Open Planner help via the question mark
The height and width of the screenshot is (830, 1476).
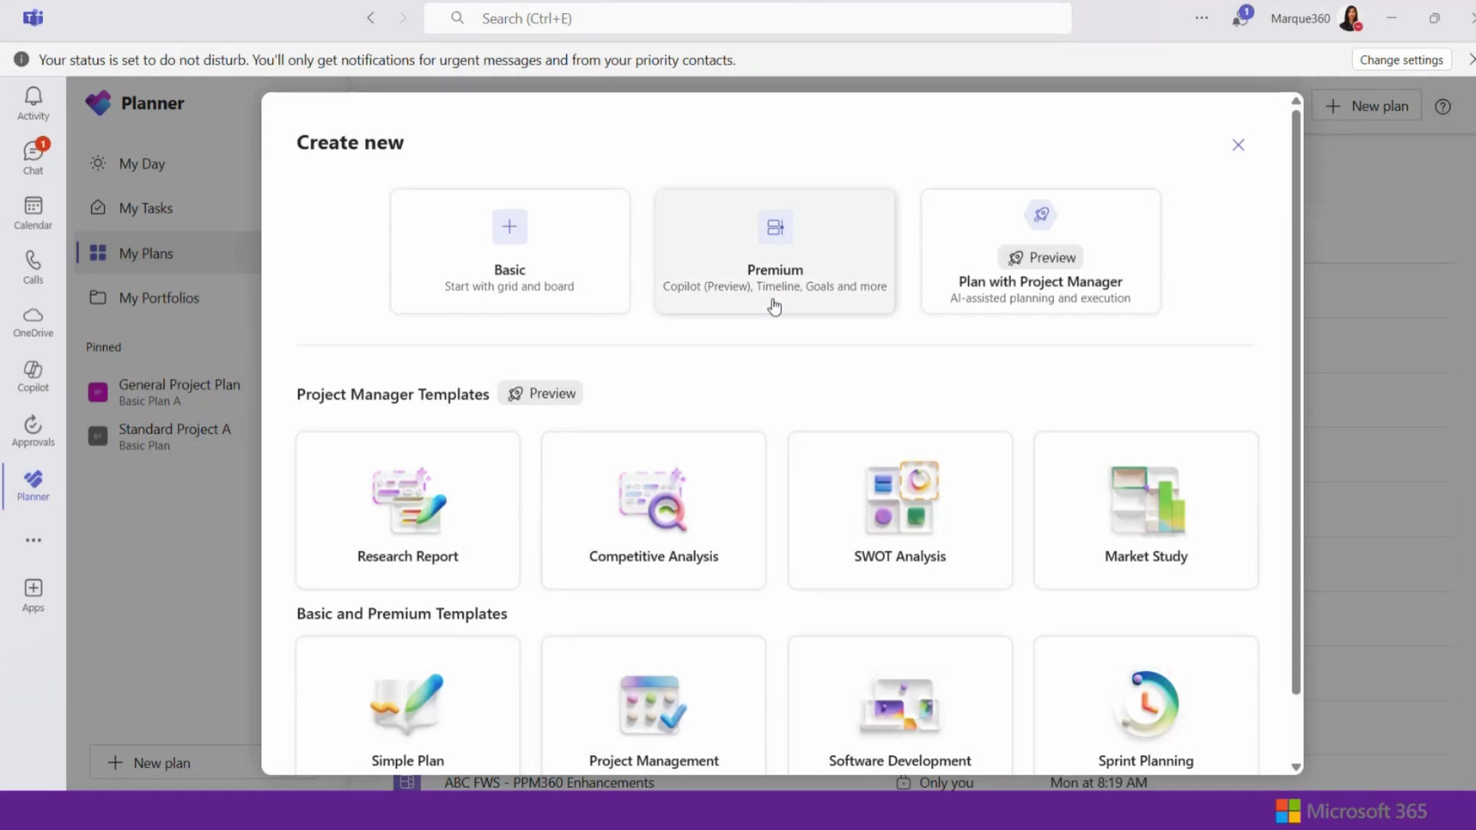click(x=1442, y=107)
